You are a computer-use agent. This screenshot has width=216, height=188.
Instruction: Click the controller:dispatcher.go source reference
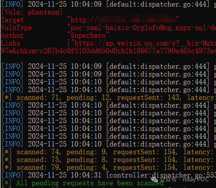coord(161,175)
